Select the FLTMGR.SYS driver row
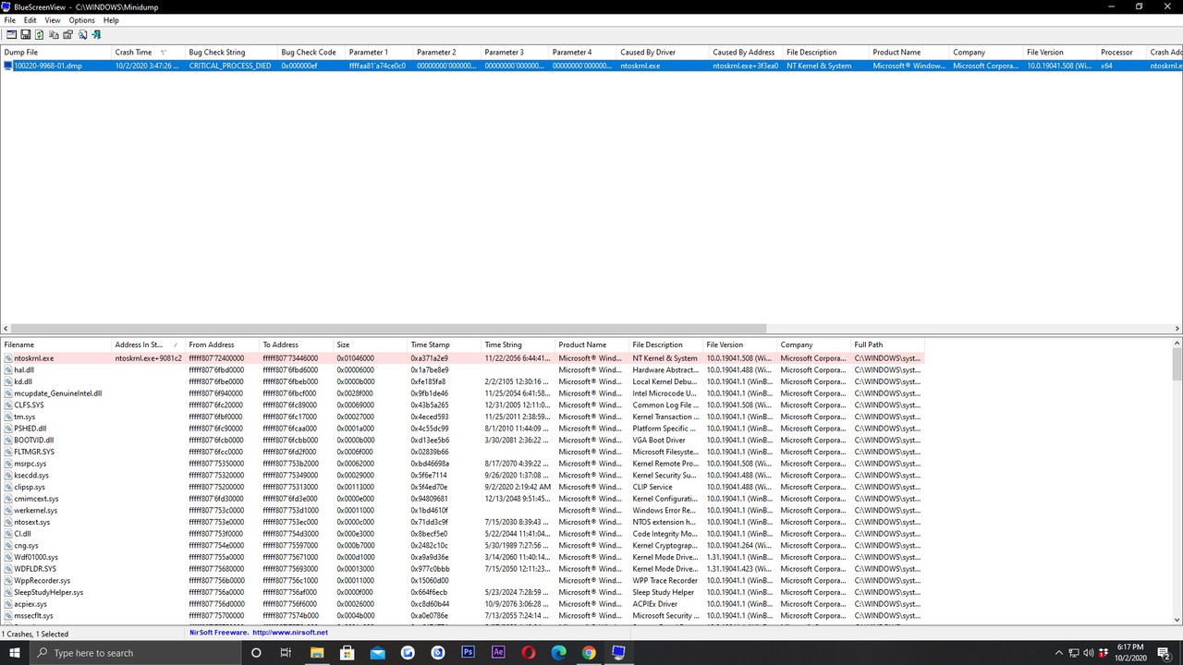This screenshot has width=1183, height=665. point(462,452)
